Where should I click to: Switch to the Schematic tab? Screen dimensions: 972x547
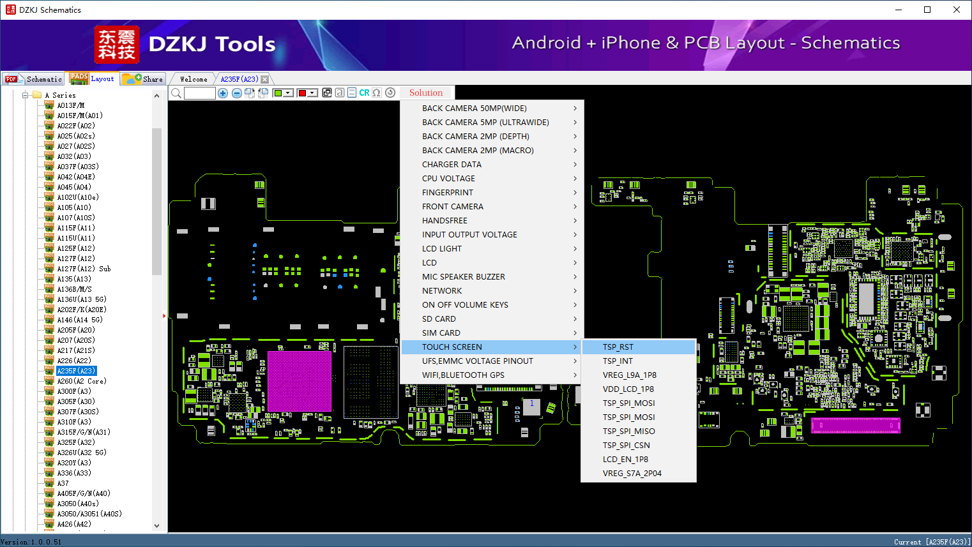click(33, 79)
